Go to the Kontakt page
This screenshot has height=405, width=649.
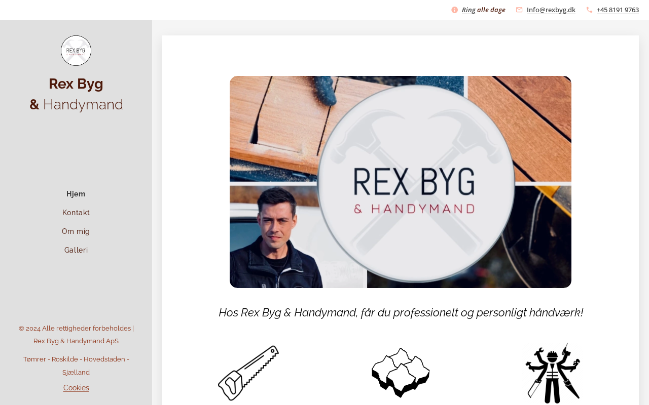click(76, 213)
